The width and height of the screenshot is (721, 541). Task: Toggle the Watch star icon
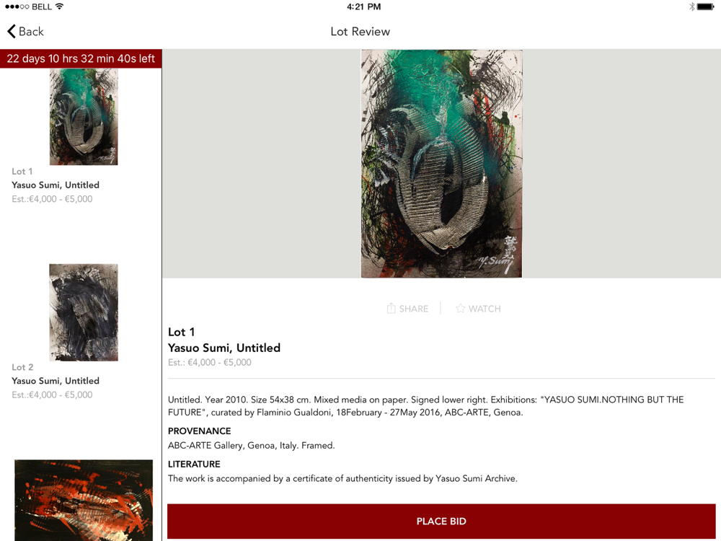tap(460, 308)
